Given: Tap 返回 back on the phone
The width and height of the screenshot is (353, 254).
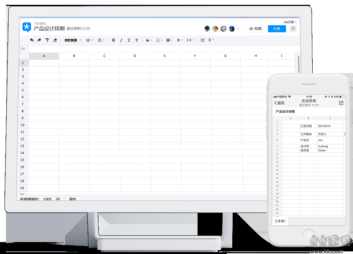Looking at the screenshot, I should pos(280,103).
